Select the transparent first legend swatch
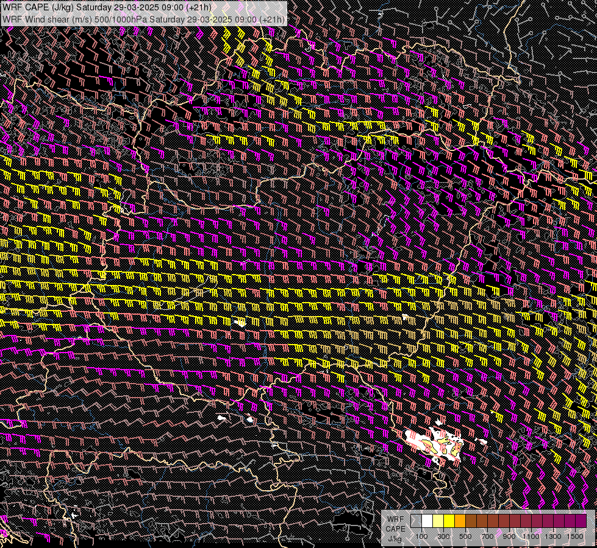 coord(416,521)
